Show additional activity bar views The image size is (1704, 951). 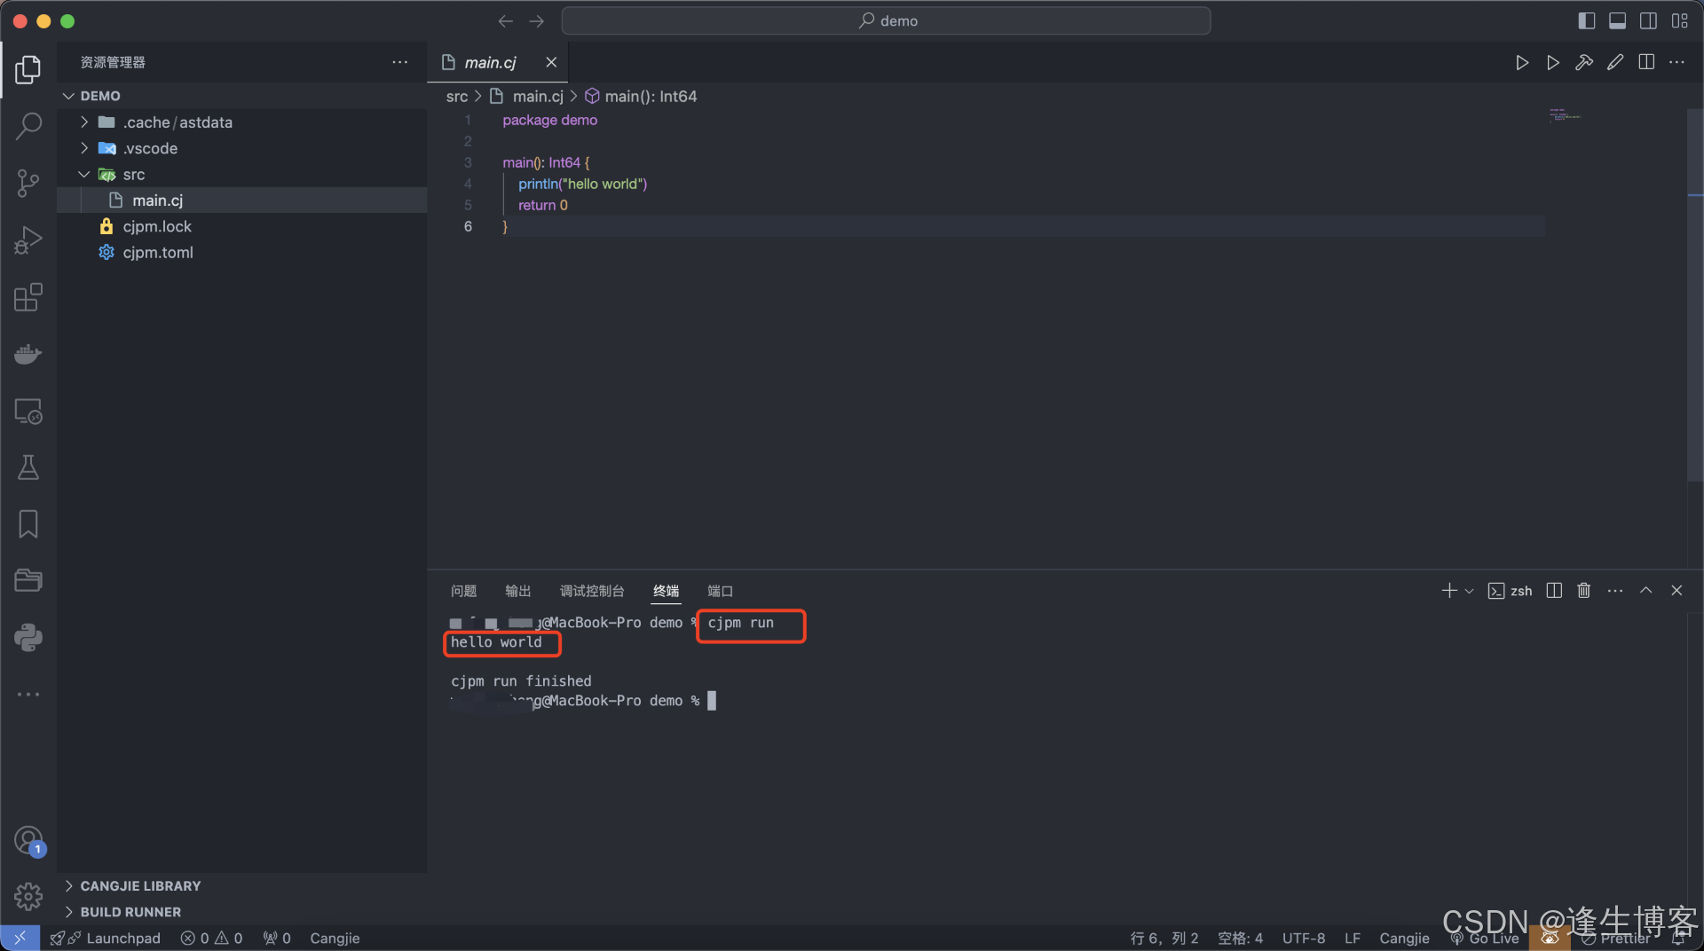[28, 695]
